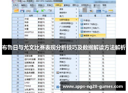Select 缺失值分析(Y)... menu entry
The width and height of the screenshot is (128, 93).
click(67, 73)
